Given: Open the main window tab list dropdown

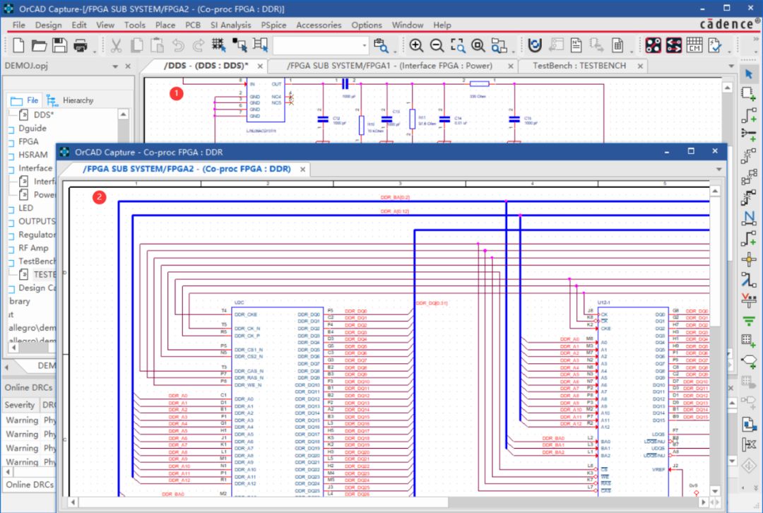Looking at the screenshot, I should pos(731,66).
